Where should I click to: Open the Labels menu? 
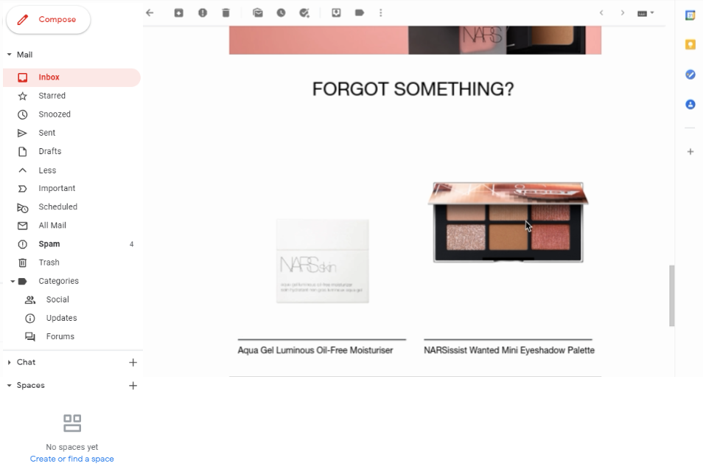click(360, 13)
